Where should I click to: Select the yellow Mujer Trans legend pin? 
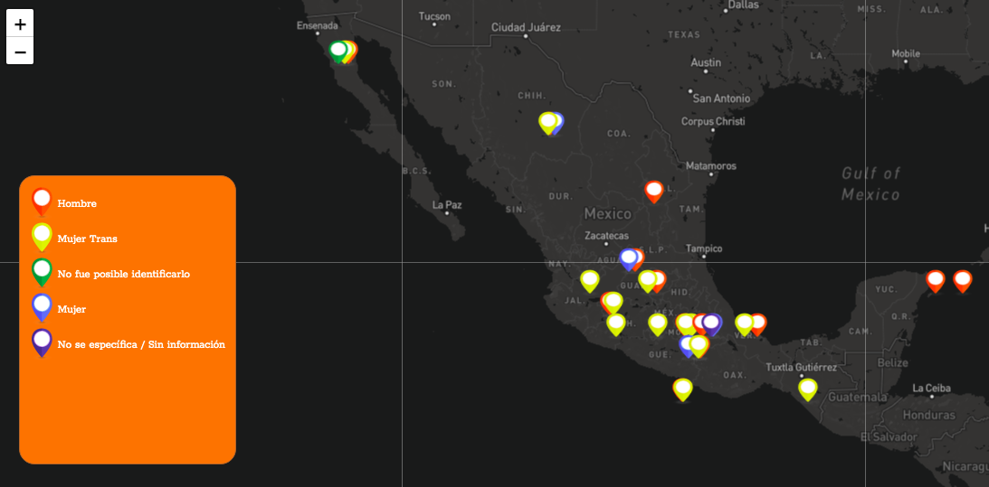(42, 235)
